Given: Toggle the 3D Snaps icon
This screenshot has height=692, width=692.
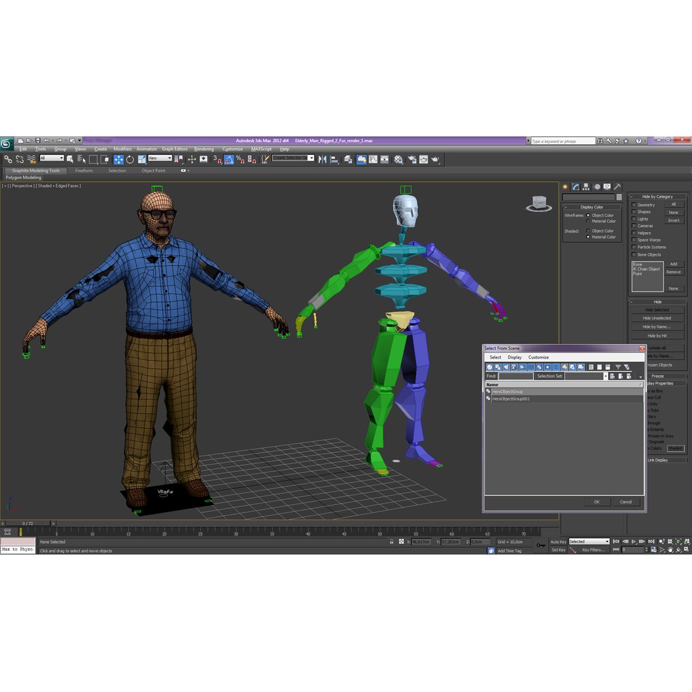Looking at the screenshot, I should (x=217, y=160).
